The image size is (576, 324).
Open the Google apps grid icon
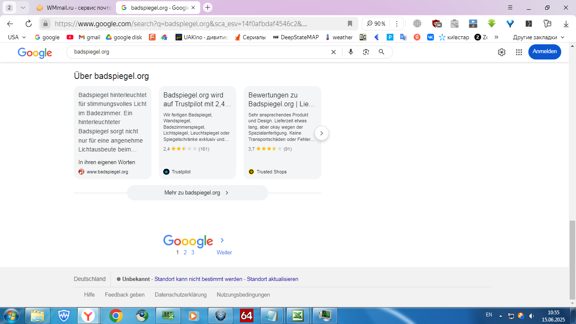(x=519, y=52)
